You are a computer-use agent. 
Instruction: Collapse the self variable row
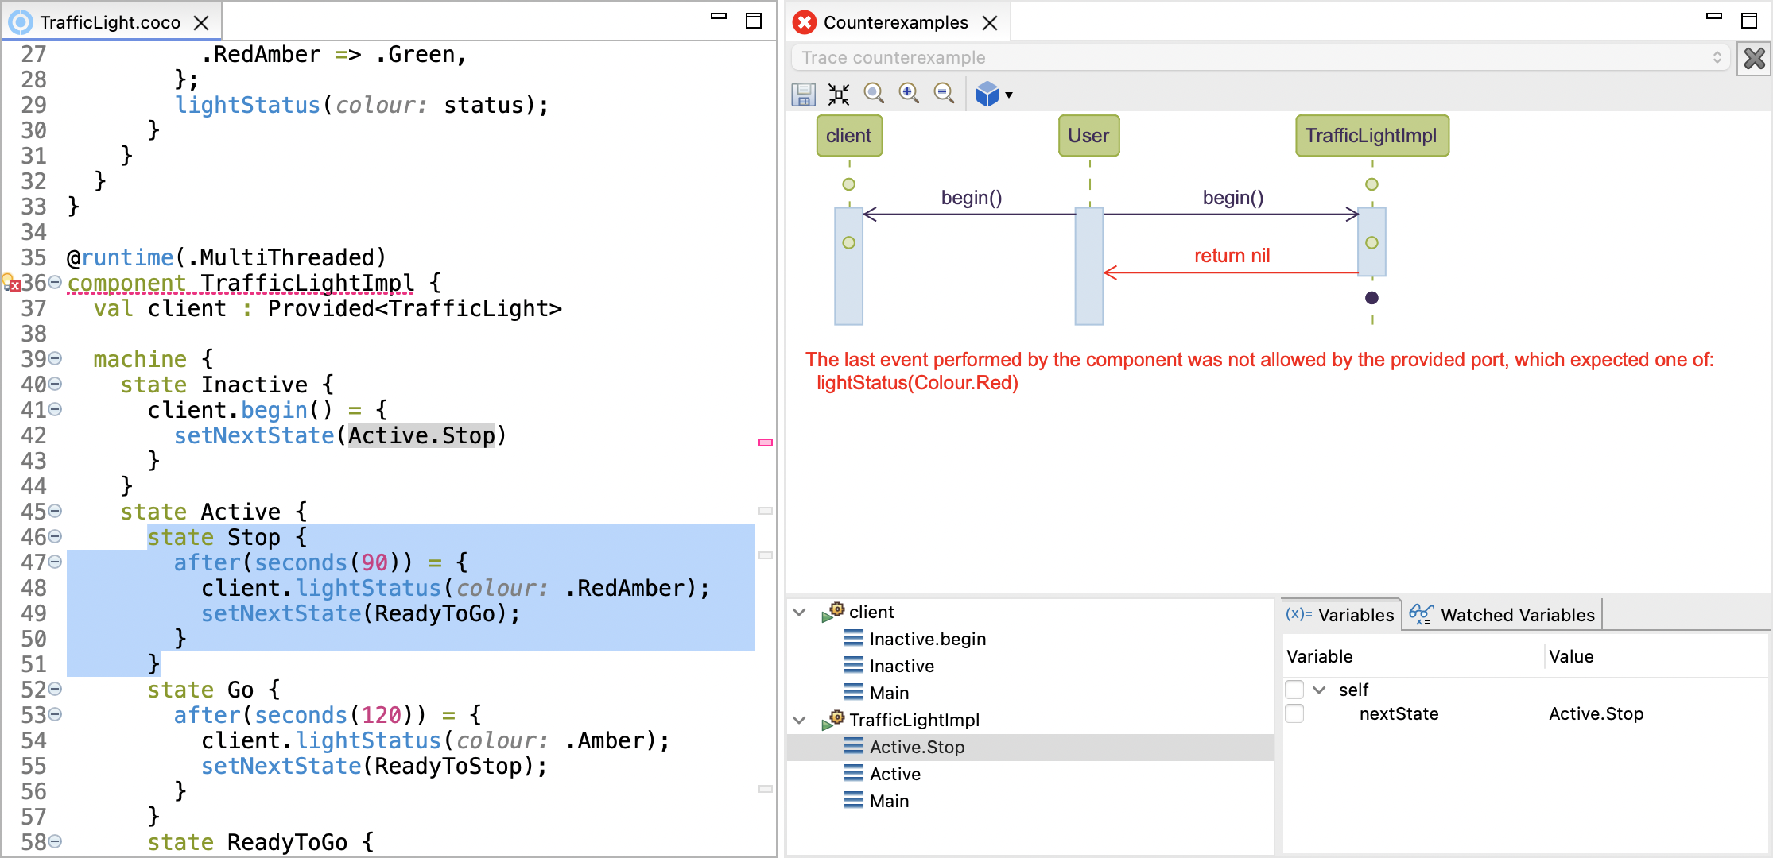pos(1319,690)
